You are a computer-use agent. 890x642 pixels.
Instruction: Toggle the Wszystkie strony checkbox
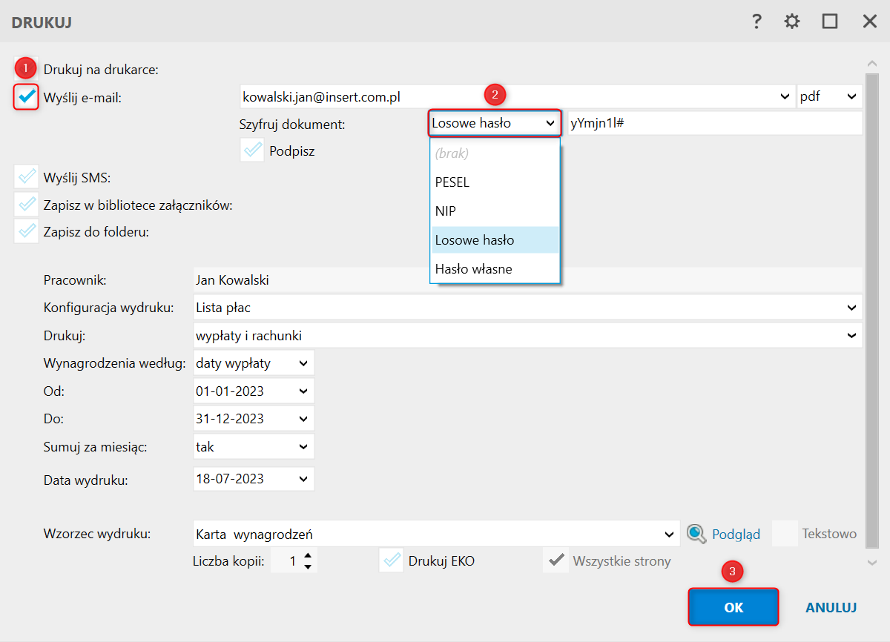coord(556,560)
